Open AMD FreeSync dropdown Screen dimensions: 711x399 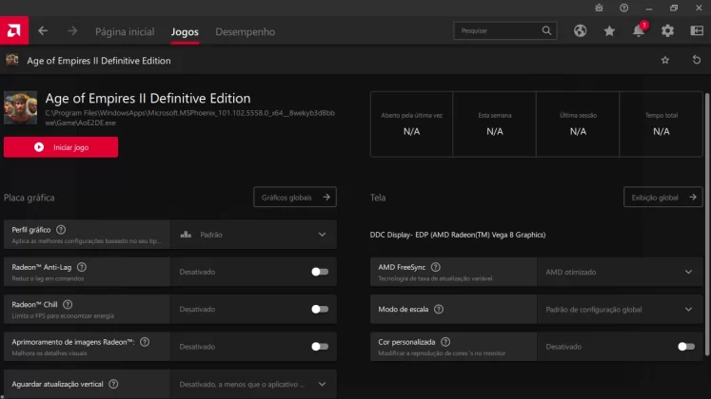pyautogui.click(x=620, y=272)
